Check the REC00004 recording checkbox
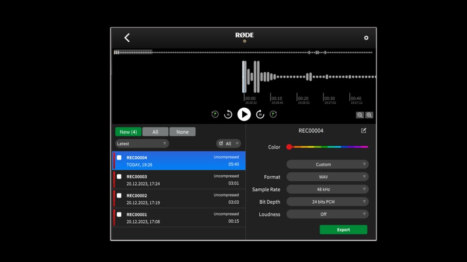This screenshot has height=262, width=467. 119,158
